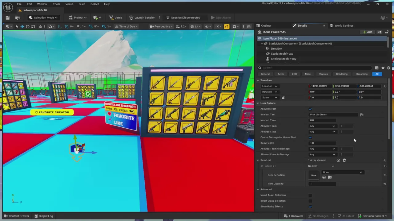Click the property matrix table icon
The height and width of the screenshot is (221, 394).
[377, 68]
